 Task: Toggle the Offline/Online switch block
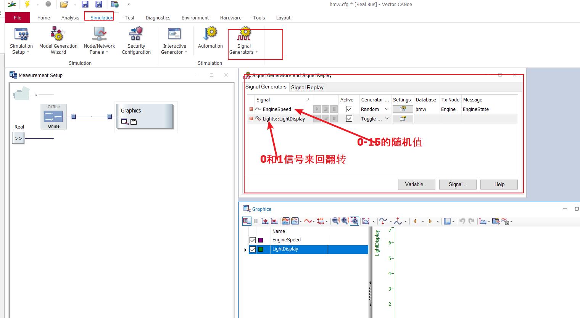coord(53,116)
